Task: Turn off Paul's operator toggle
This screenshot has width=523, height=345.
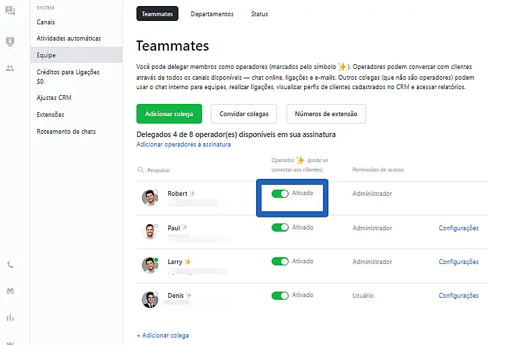Action: click(280, 228)
